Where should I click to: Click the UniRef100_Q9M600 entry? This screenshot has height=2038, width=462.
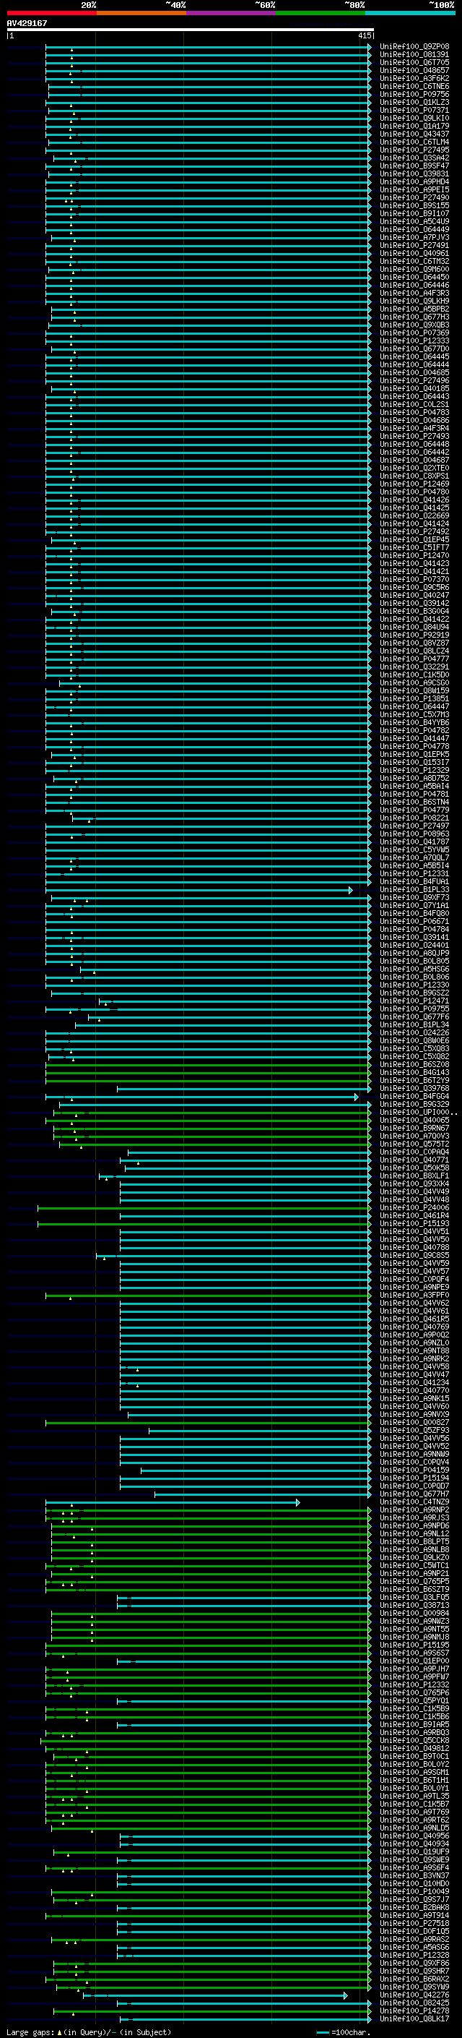click(x=414, y=269)
